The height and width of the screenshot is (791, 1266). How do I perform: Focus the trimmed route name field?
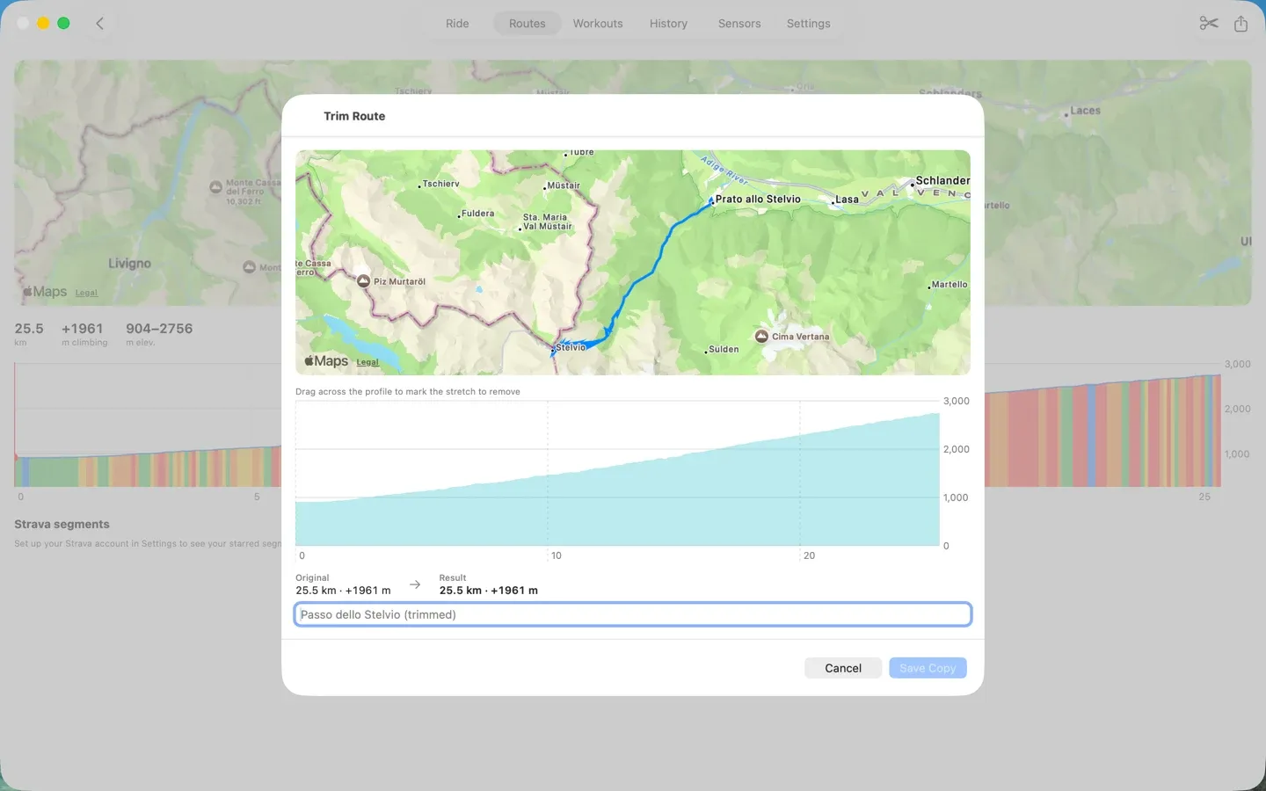[632, 614]
